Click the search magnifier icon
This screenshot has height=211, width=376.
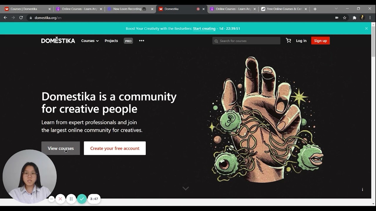coord(216,41)
